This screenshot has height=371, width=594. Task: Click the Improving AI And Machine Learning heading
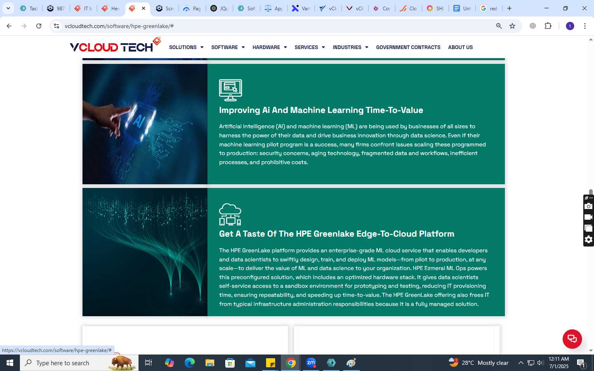[321, 110]
